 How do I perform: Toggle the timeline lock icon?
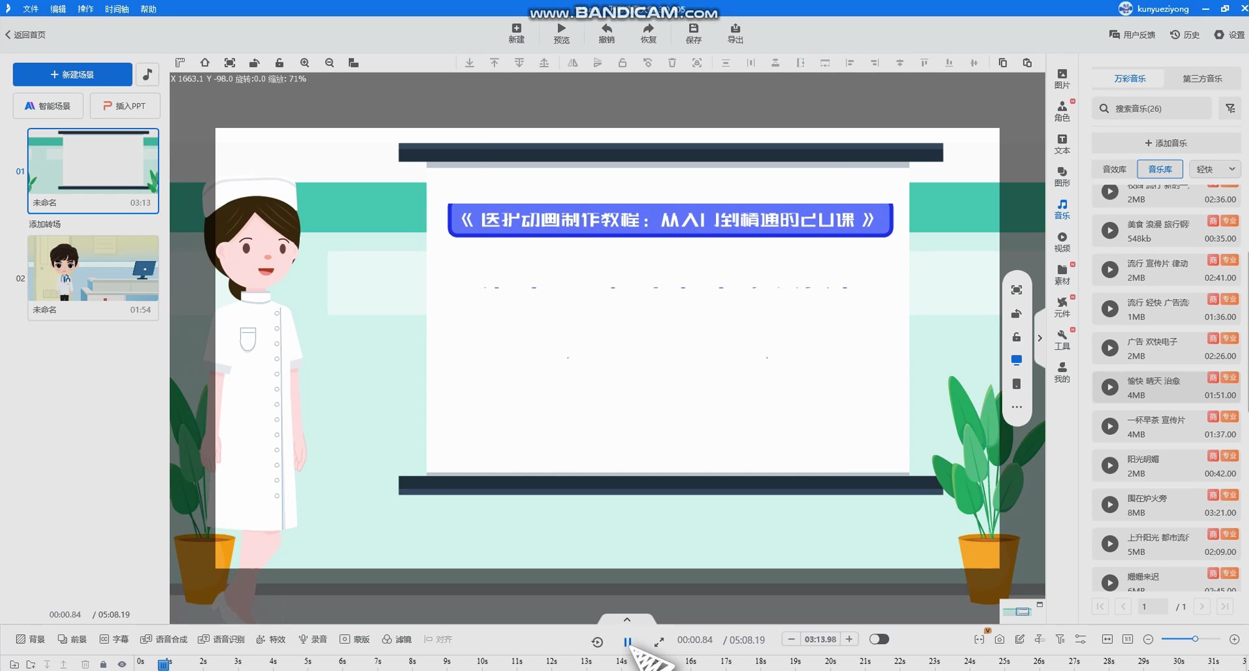coord(103,664)
